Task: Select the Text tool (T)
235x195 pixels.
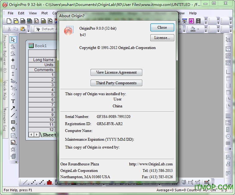Action: tap(13, 101)
